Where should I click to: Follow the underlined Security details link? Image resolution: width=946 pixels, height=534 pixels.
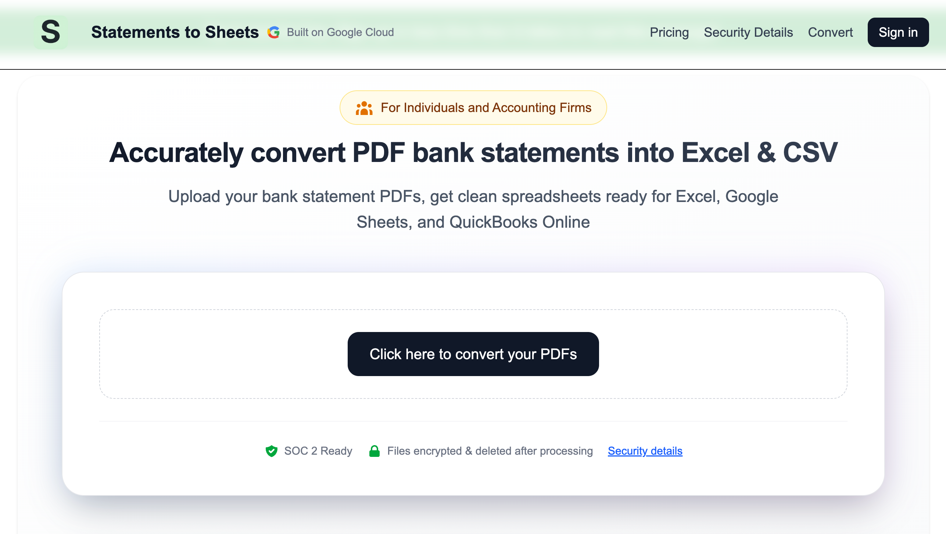[x=645, y=451]
